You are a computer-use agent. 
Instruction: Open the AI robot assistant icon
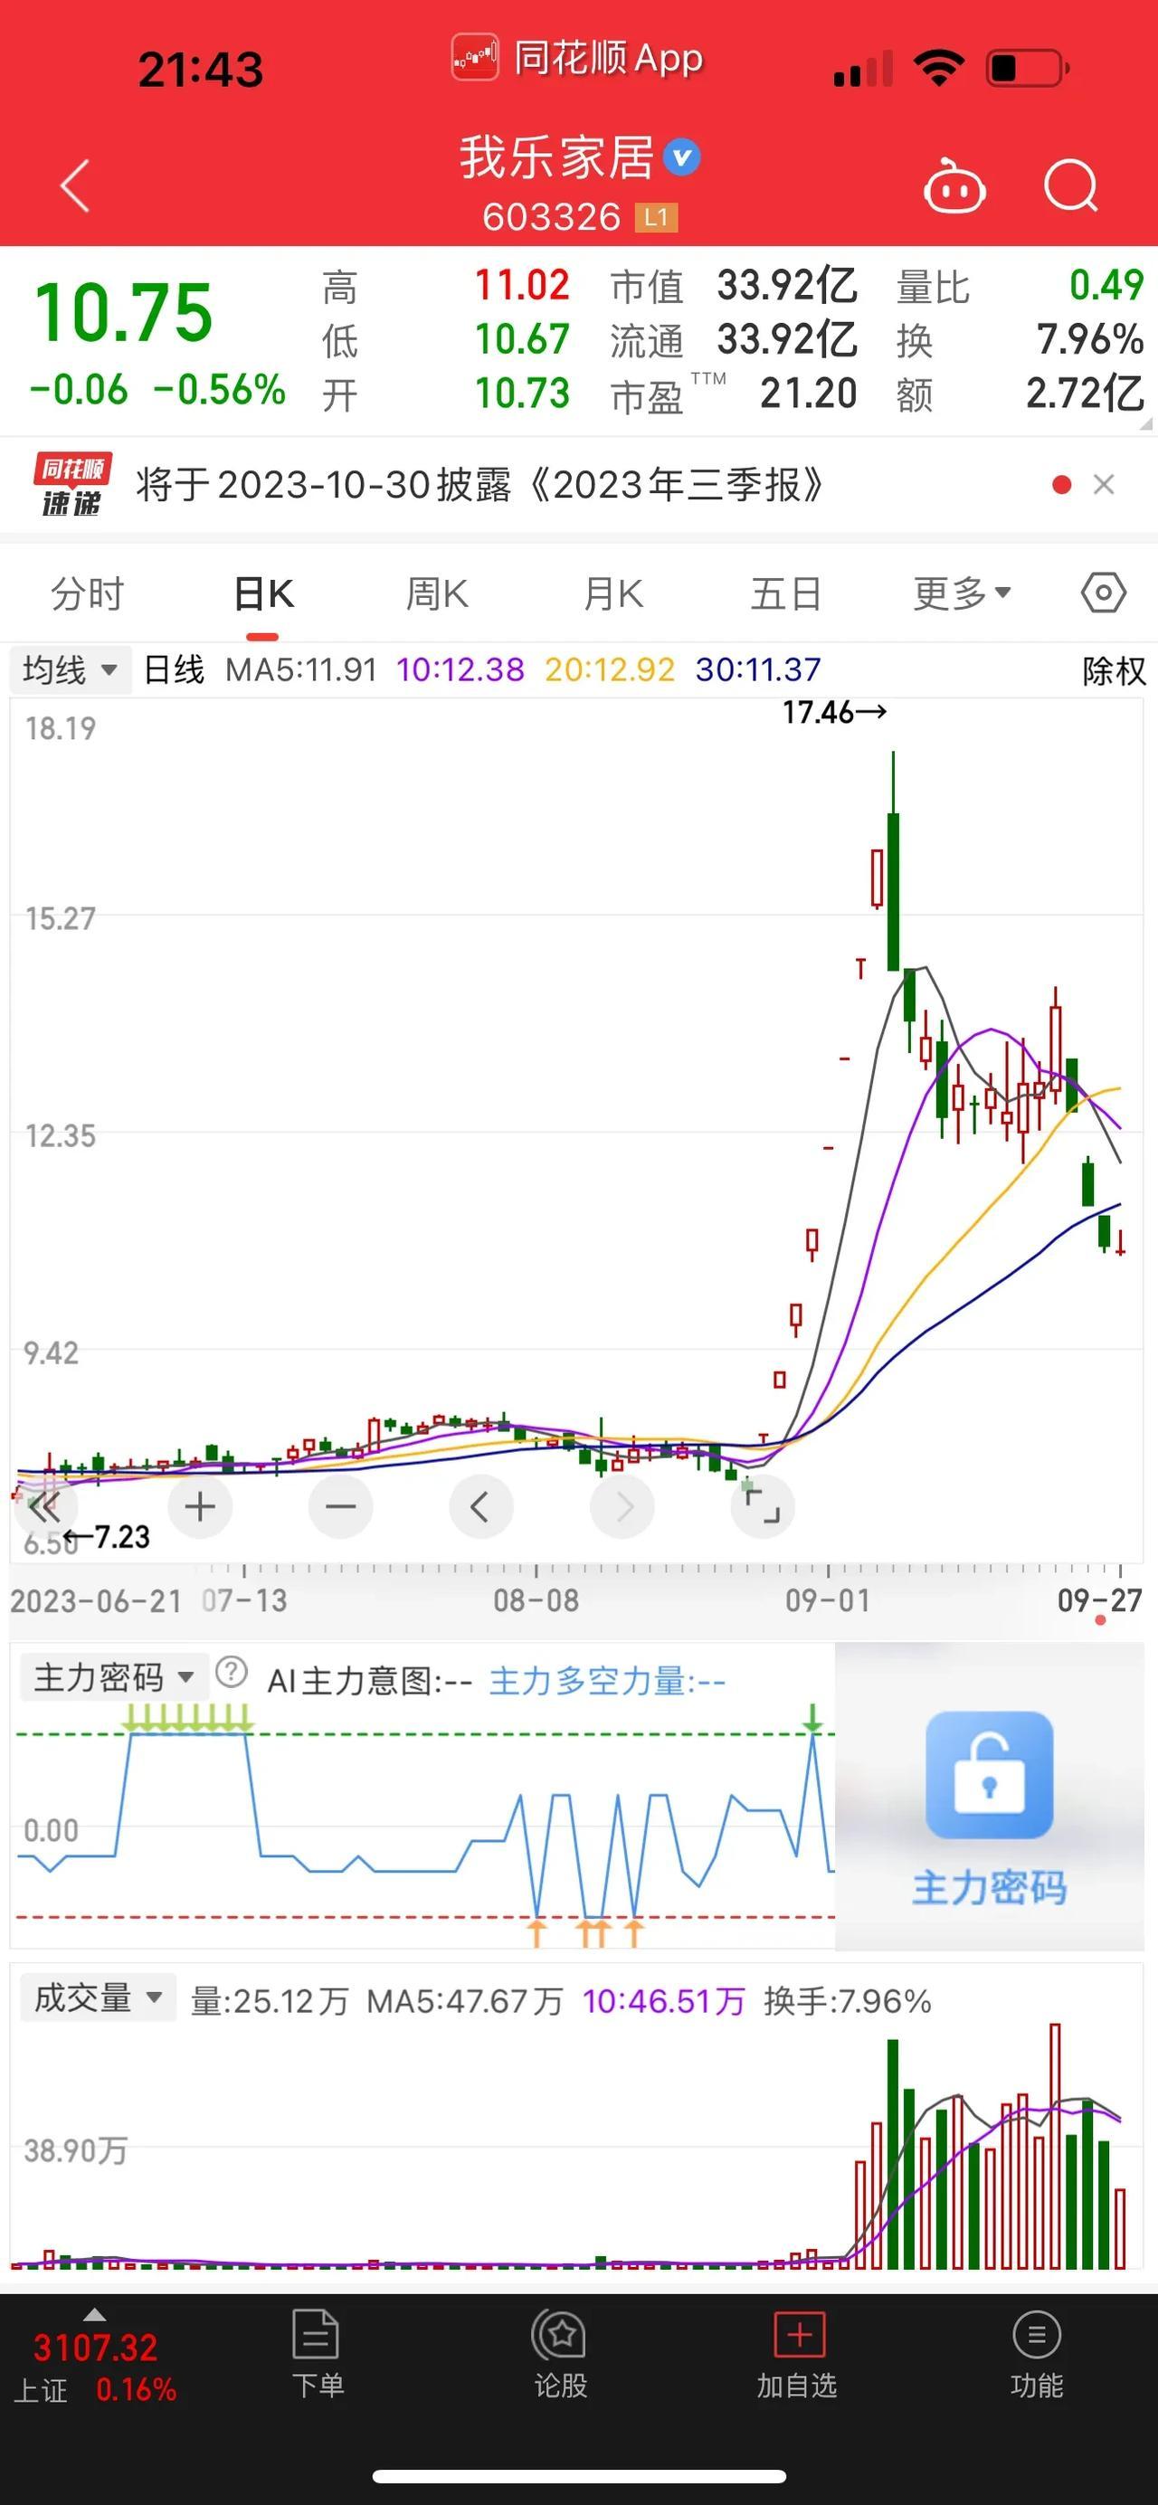[954, 185]
